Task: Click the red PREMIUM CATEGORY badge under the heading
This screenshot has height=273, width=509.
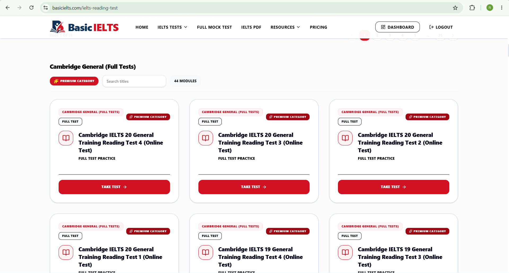Action: coord(74,81)
